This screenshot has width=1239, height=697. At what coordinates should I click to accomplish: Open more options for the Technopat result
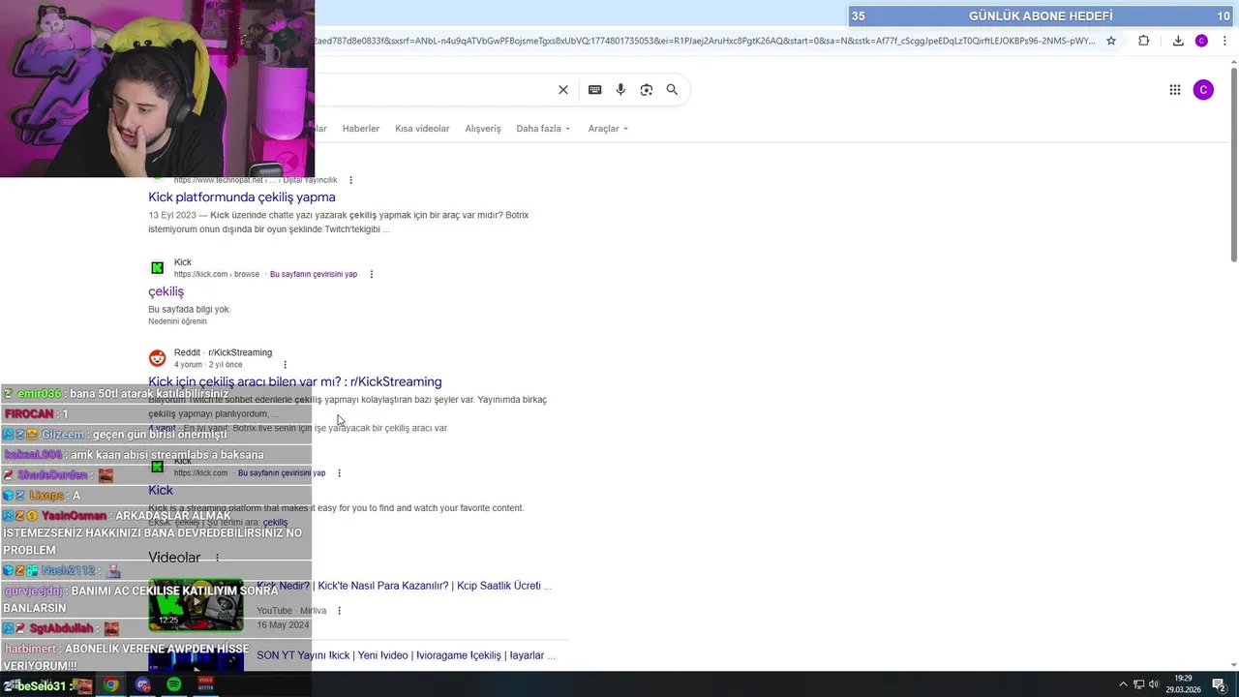pos(350,180)
